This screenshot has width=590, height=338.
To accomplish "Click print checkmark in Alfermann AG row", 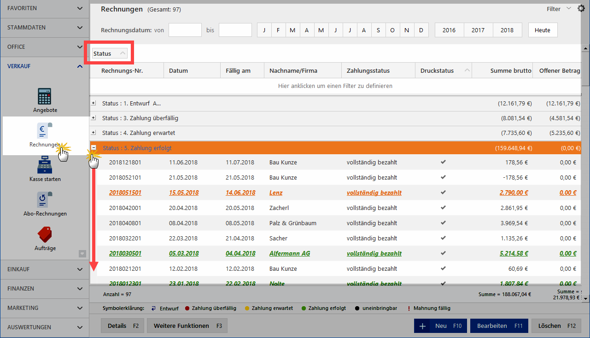I will tap(443, 253).
